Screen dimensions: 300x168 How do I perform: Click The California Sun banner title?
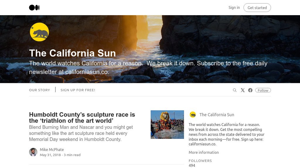(73, 53)
